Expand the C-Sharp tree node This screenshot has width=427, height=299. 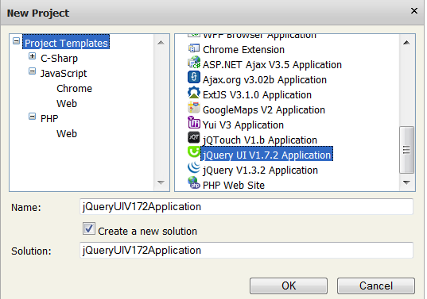coord(32,56)
